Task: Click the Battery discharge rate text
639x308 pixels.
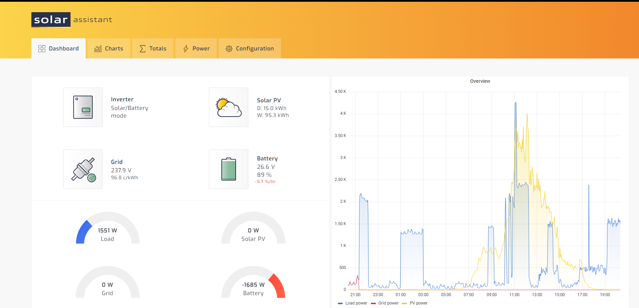Action: [265, 182]
